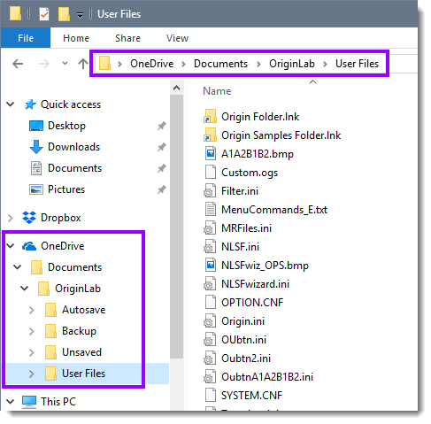431x424 pixels.
Task: Expand the Backup folder
Action: coord(32,331)
